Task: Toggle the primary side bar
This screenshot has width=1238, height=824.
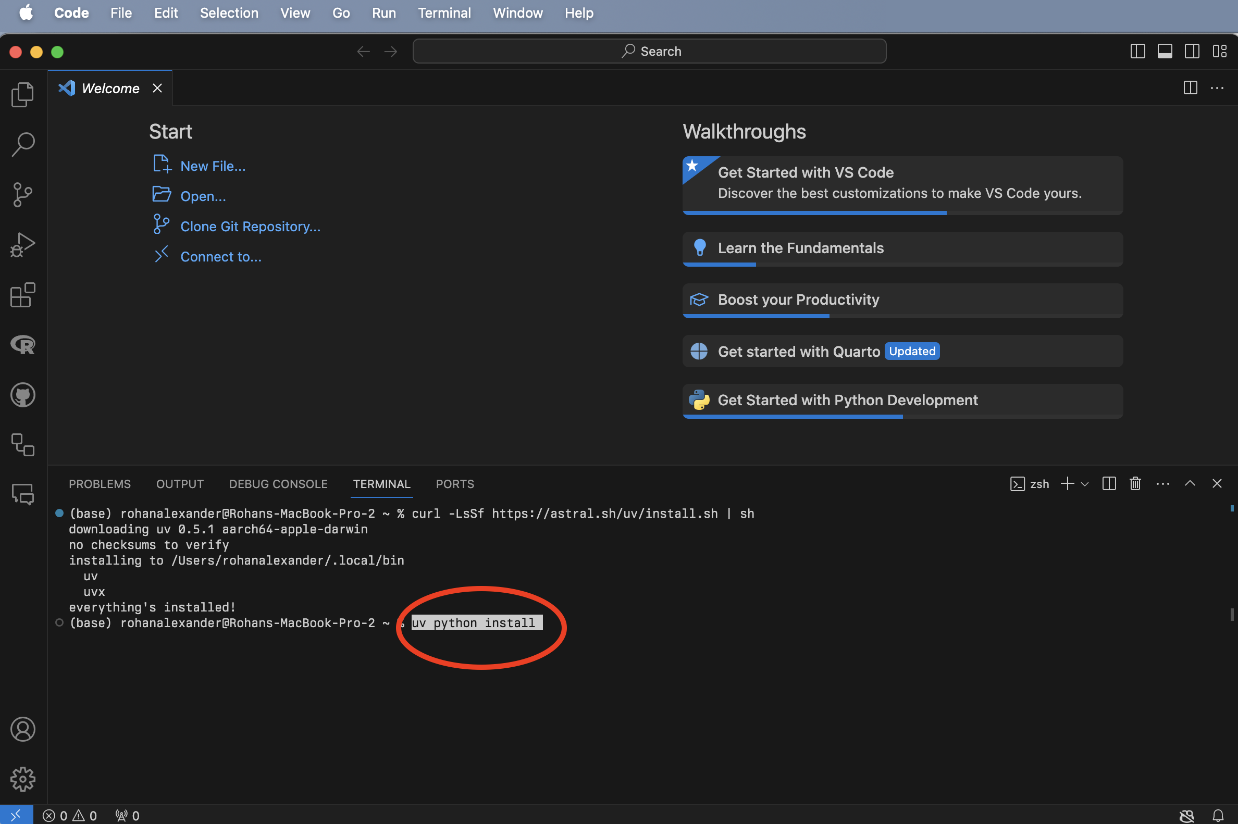Action: coord(1137,52)
